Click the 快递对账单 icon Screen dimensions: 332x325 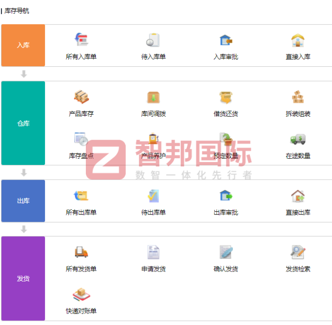[x=81, y=295]
